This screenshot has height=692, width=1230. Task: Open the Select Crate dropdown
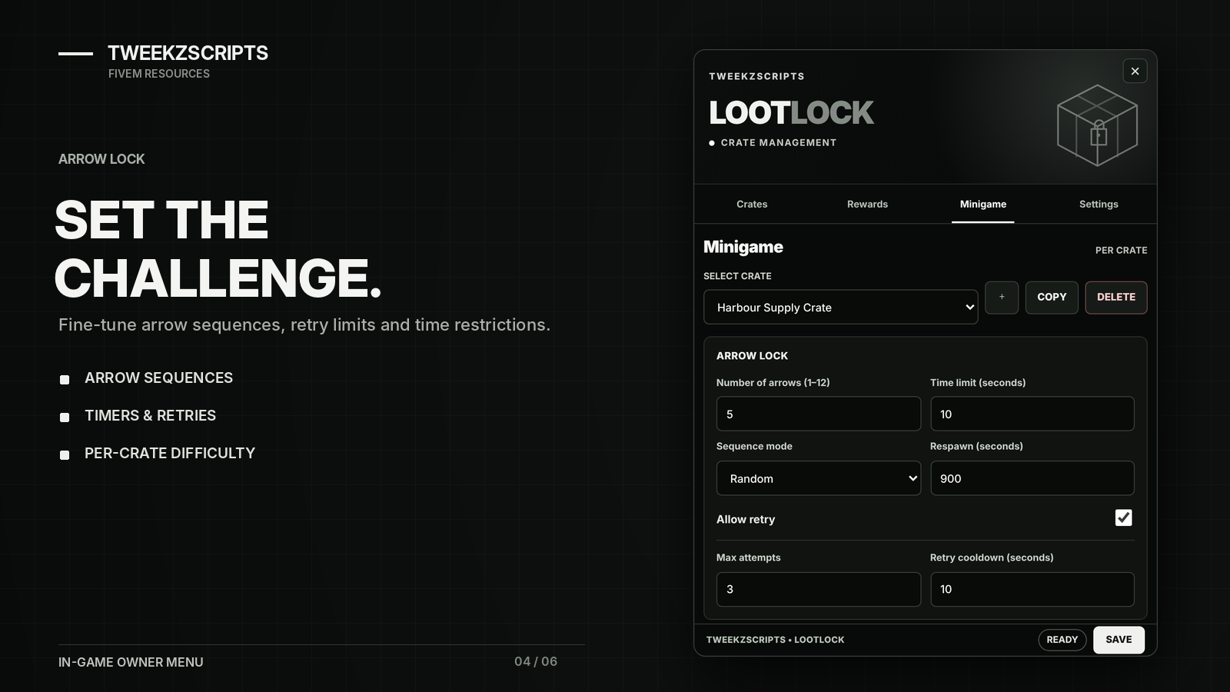click(x=840, y=307)
